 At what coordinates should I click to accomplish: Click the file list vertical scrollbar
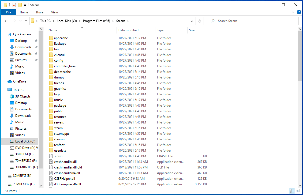click(300, 56)
